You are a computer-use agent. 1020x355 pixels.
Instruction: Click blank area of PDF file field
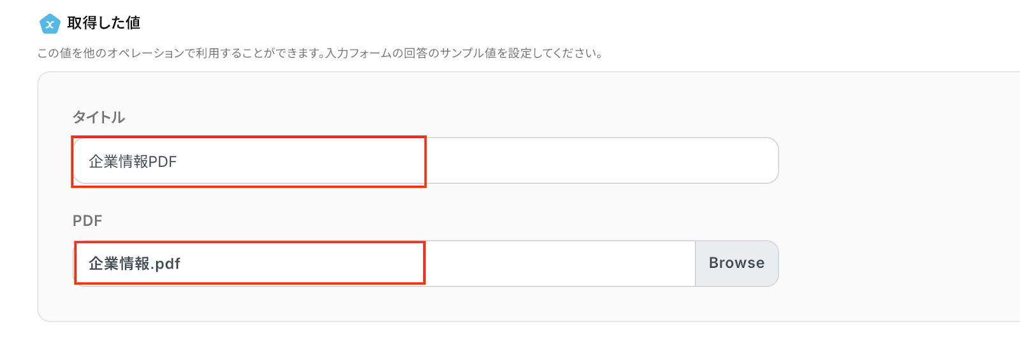(x=561, y=263)
